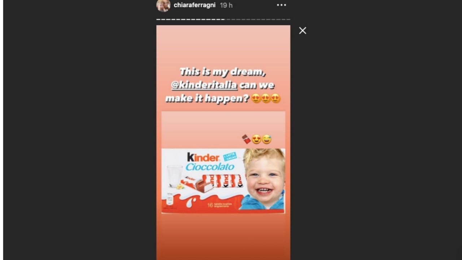Click the heart-eyes emoji beside the chocolate emoji

(x=256, y=139)
